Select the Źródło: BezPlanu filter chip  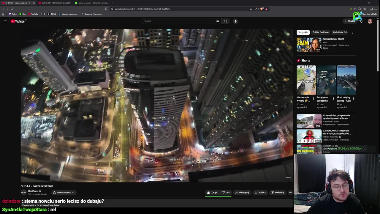[320, 32]
